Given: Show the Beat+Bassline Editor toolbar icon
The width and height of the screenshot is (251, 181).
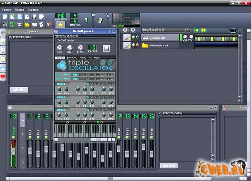Looking at the screenshot, I should (12, 24).
